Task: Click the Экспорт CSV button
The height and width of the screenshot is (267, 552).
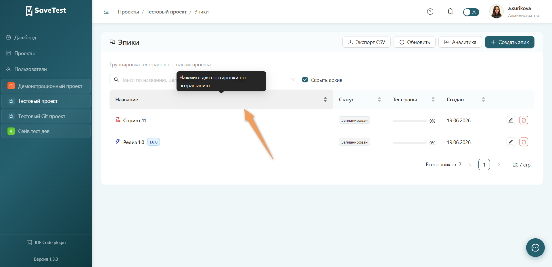Action: [366, 42]
